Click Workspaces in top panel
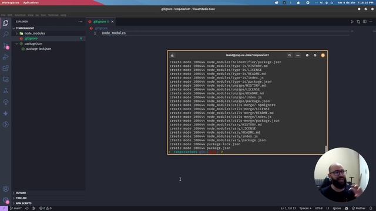The image size is (376, 211). 11,2
